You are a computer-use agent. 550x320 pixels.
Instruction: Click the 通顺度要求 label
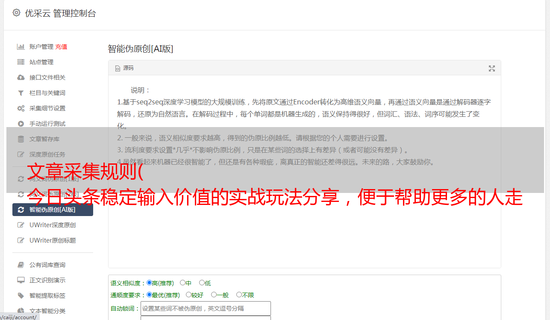point(128,295)
